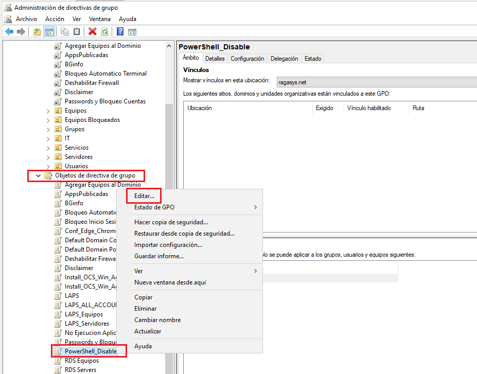This screenshot has width=477, height=374.
Task: Click the Copy toolbar icon
Action: coord(64,31)
